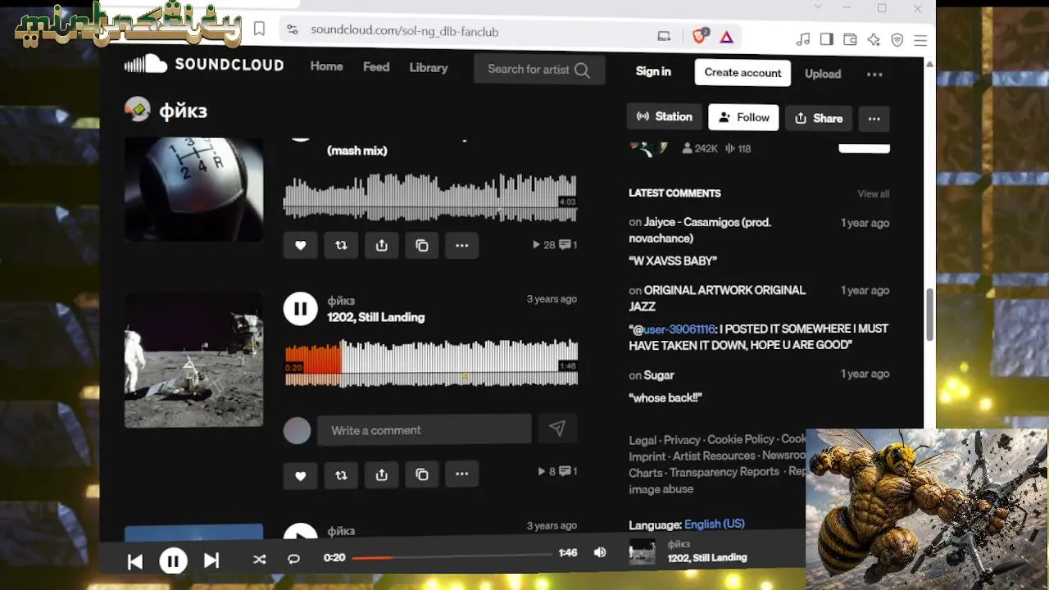The width and height of the screenshot is (1049, 590).
Task: Pause 1202, Still Landing using its track button
Action: pos(300,309)
